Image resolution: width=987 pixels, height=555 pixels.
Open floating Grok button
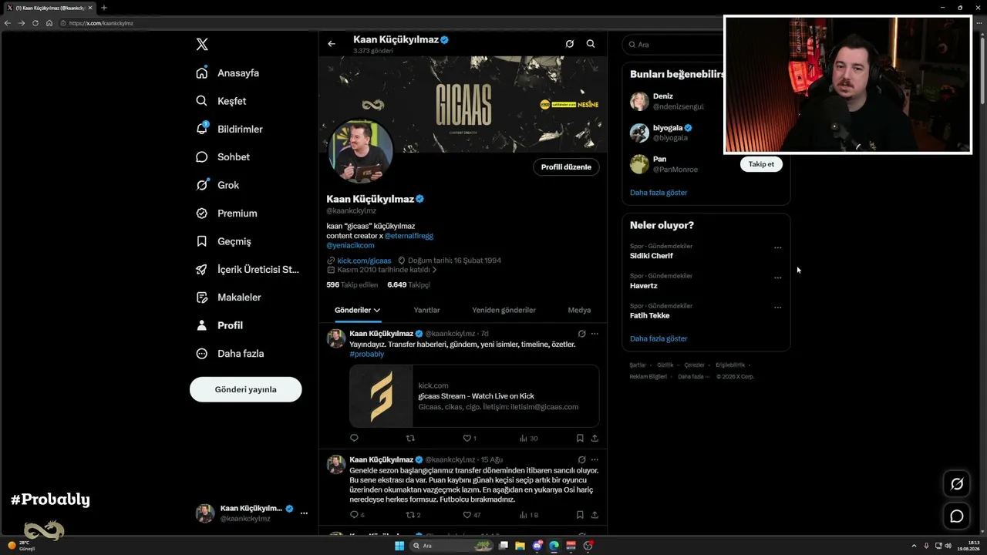pyautogui.click(x=957, y=484)
